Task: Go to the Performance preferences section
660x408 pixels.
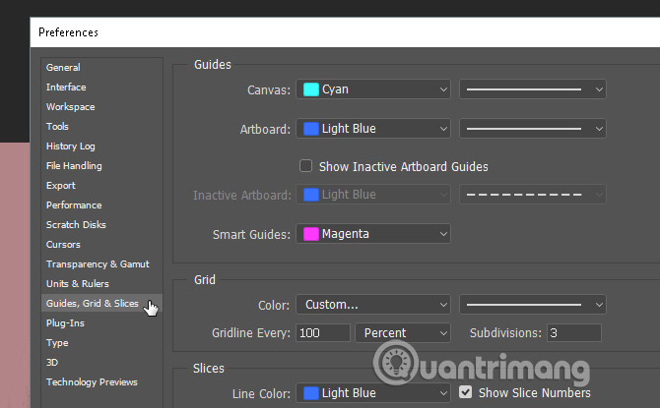Action: click(74, 205)
